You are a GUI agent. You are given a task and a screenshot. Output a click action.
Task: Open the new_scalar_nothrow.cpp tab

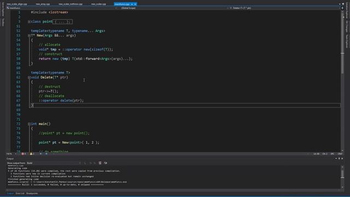[x=71, y=4]
